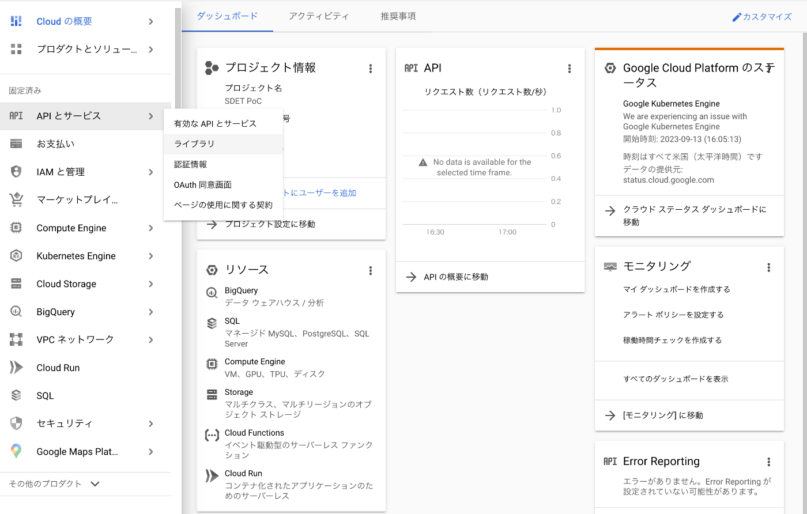Viewport: 807px width, 514px height.
Task: Click the お支払い credit card icon
Action: (x=16, y=144)
